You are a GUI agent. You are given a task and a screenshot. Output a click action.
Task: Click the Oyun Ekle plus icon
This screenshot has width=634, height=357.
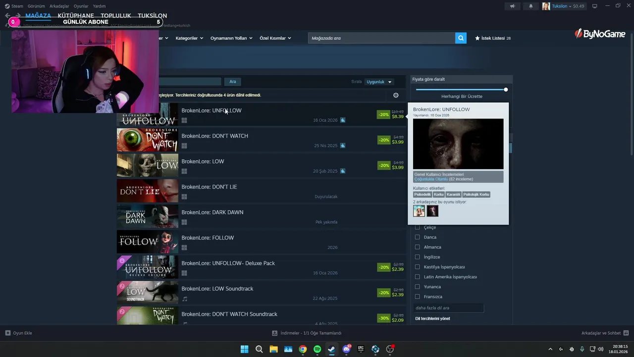click(x=7, y=333)
